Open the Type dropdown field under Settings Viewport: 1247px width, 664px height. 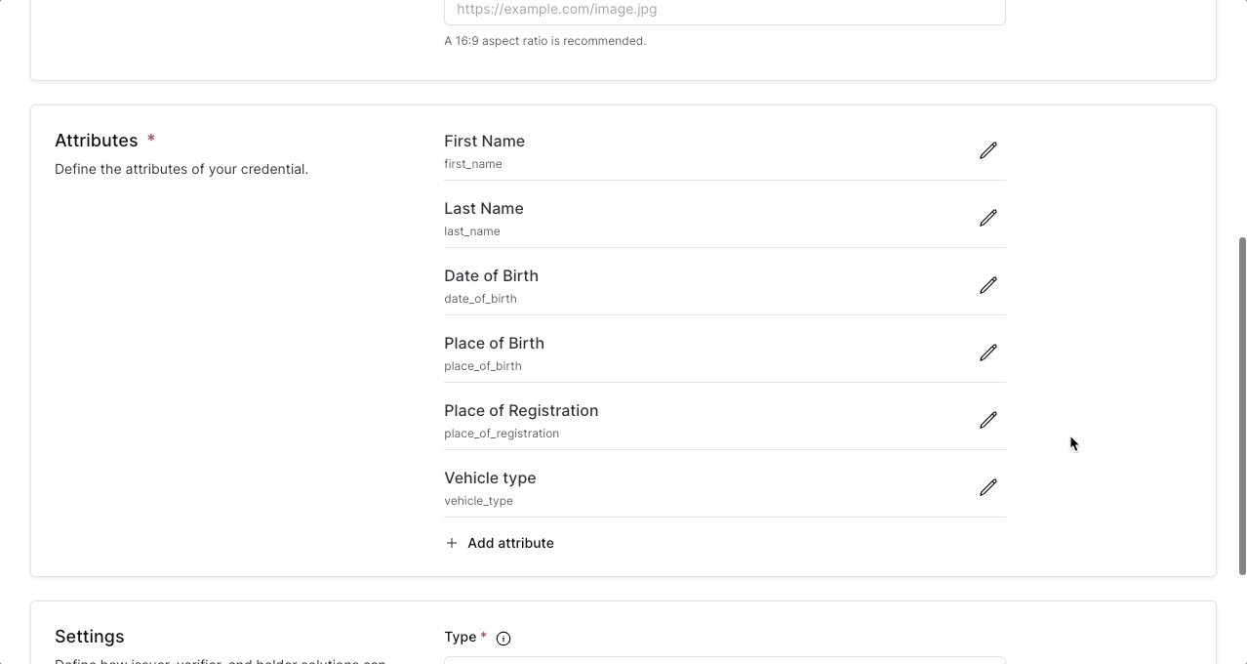724,660
